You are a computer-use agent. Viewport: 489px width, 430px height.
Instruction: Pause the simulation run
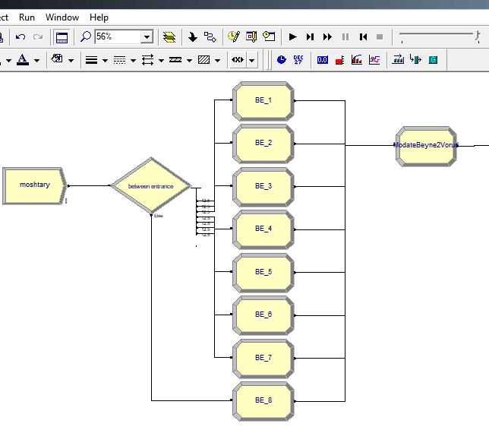(345, 36)
